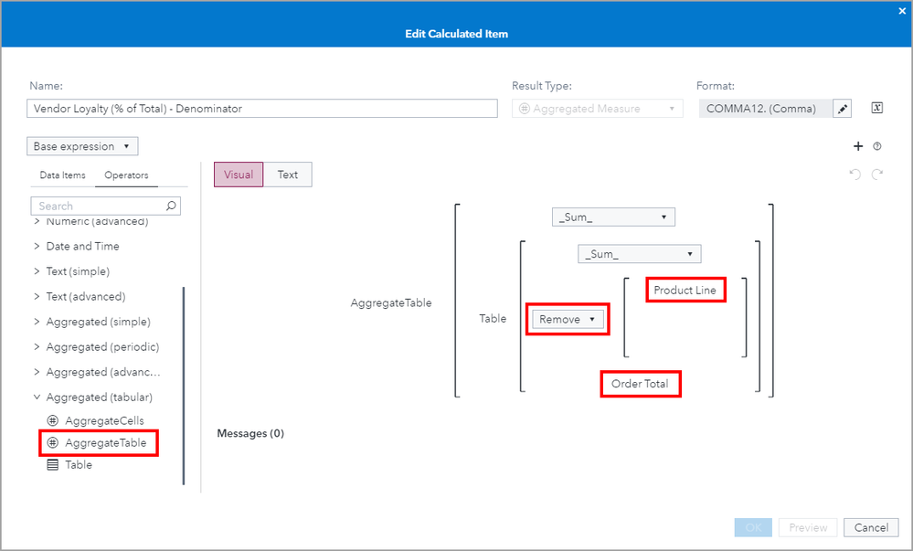Select the Operators tab
913x551 pixels.
tap(126, 175)
